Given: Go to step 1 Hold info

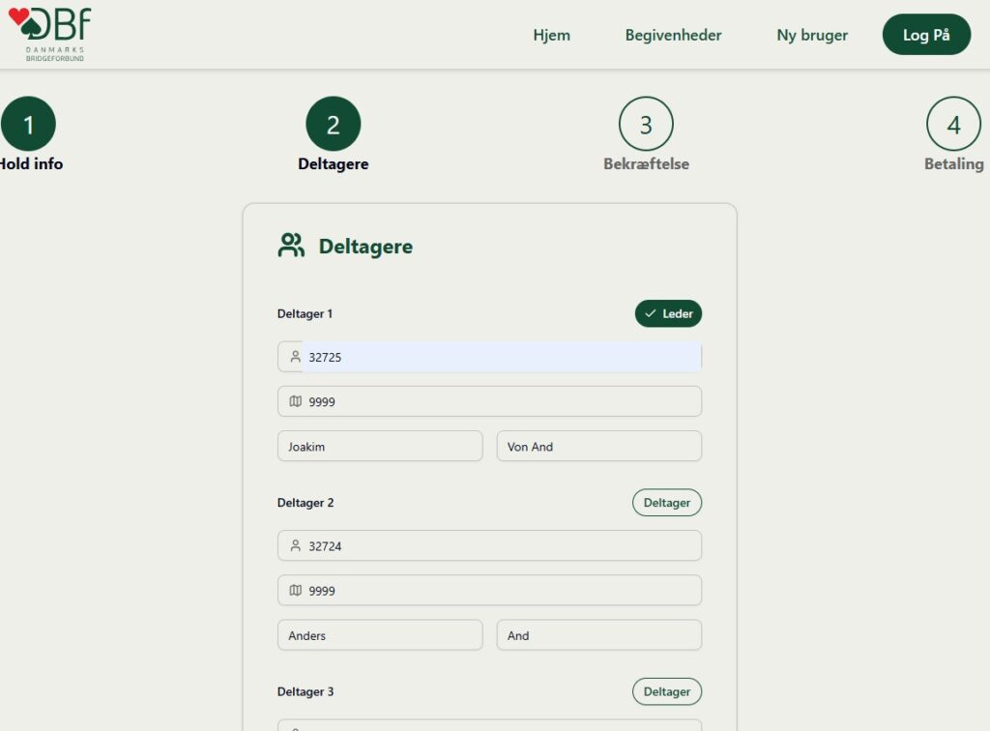Looking at the screenshot, I should tap(29, 125).
